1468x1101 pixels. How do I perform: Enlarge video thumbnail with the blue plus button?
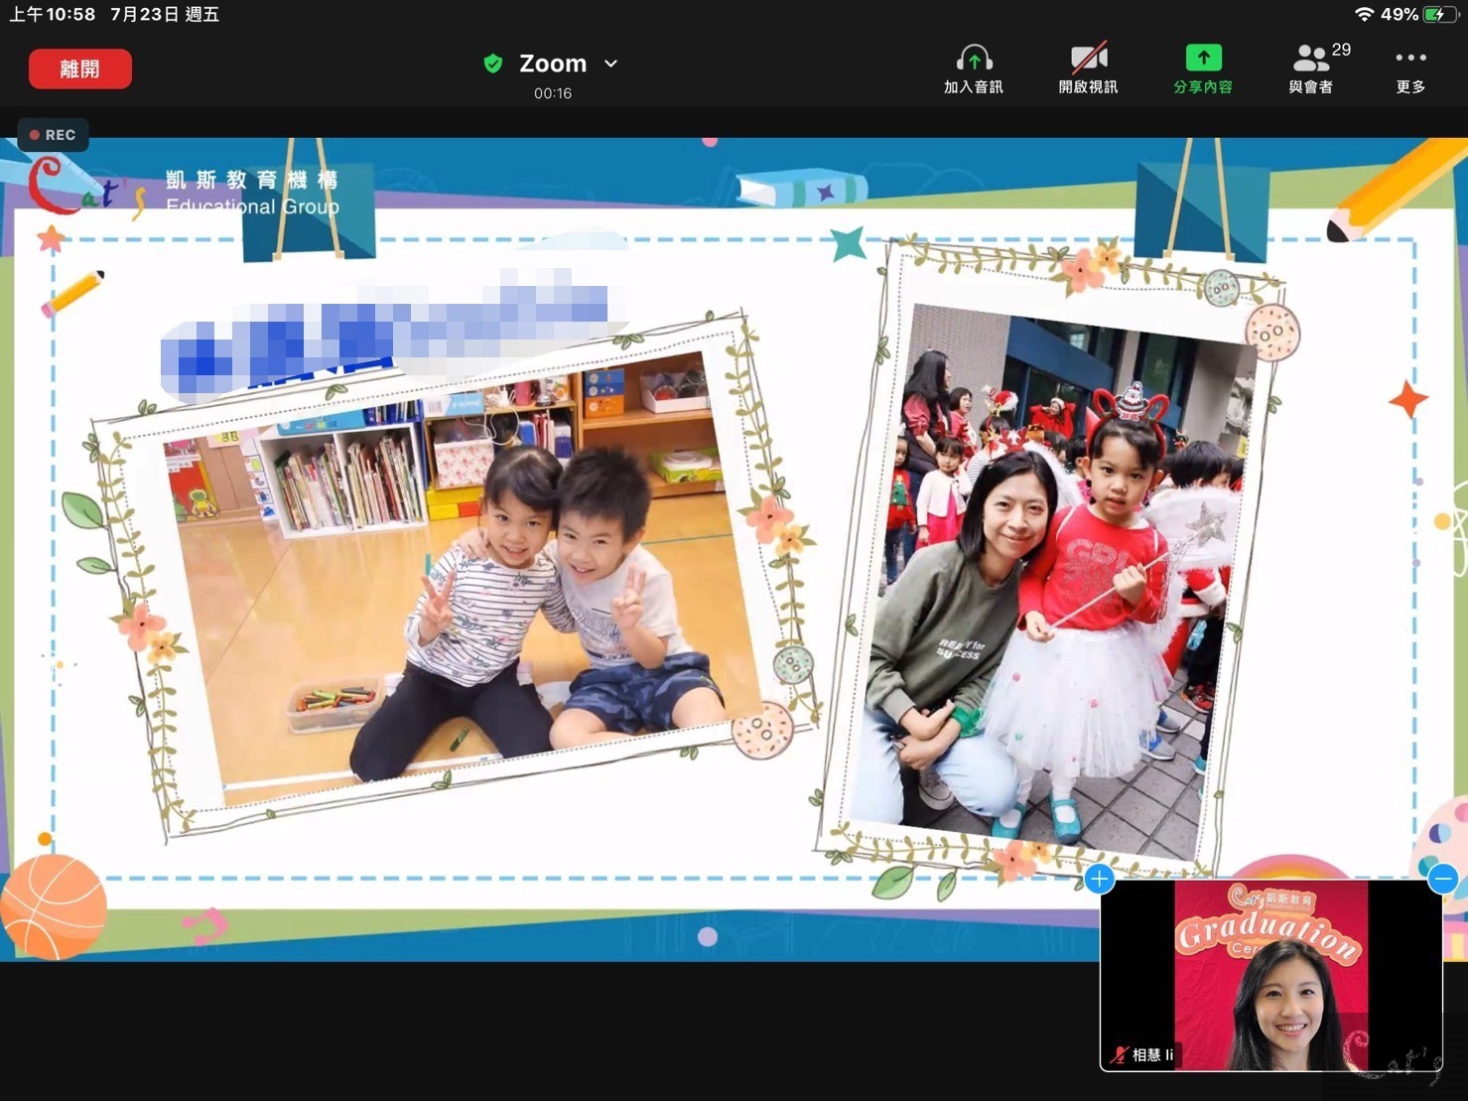coord(1099,879)
